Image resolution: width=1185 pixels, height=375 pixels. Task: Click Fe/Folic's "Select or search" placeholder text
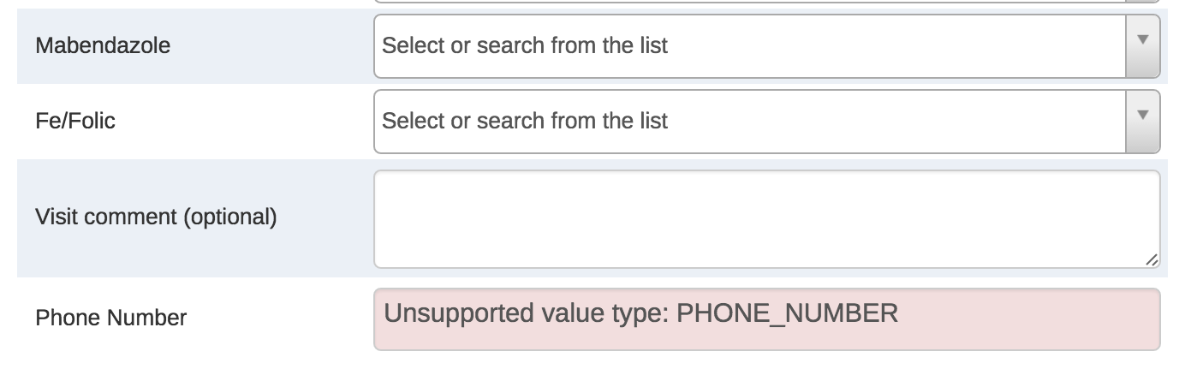tap(524, 121)
